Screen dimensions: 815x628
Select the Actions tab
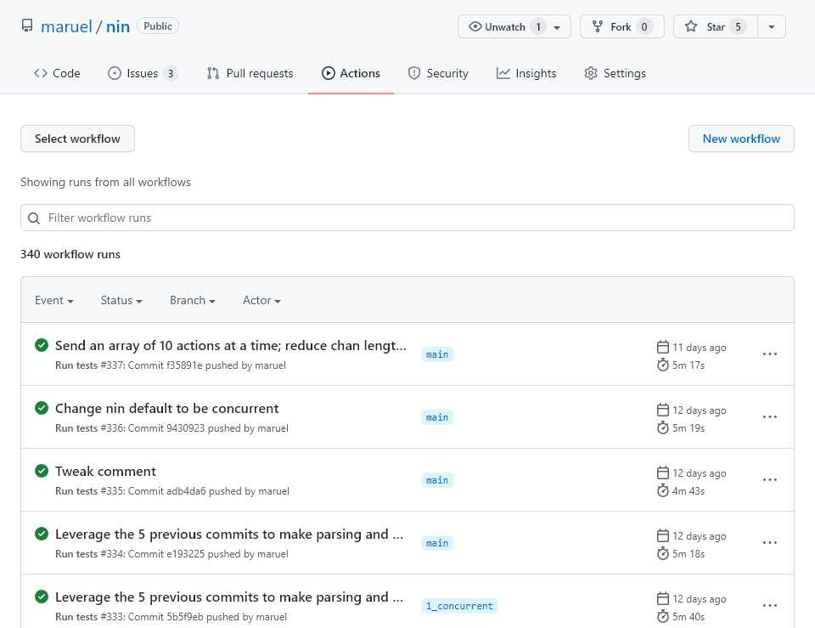coord(351,73)
